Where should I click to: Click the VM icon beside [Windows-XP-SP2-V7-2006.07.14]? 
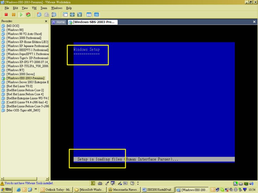(3, 62)
